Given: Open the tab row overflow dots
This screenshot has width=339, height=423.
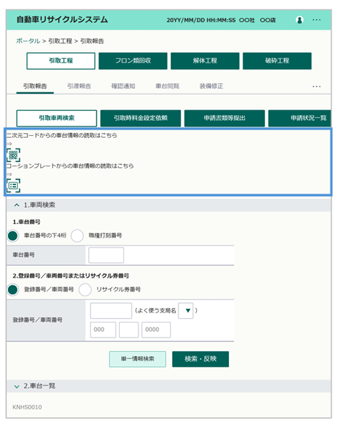Looking at the screenshot, I should [317, 86].
